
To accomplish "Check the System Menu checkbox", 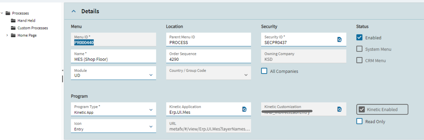I will click(359, 49).
